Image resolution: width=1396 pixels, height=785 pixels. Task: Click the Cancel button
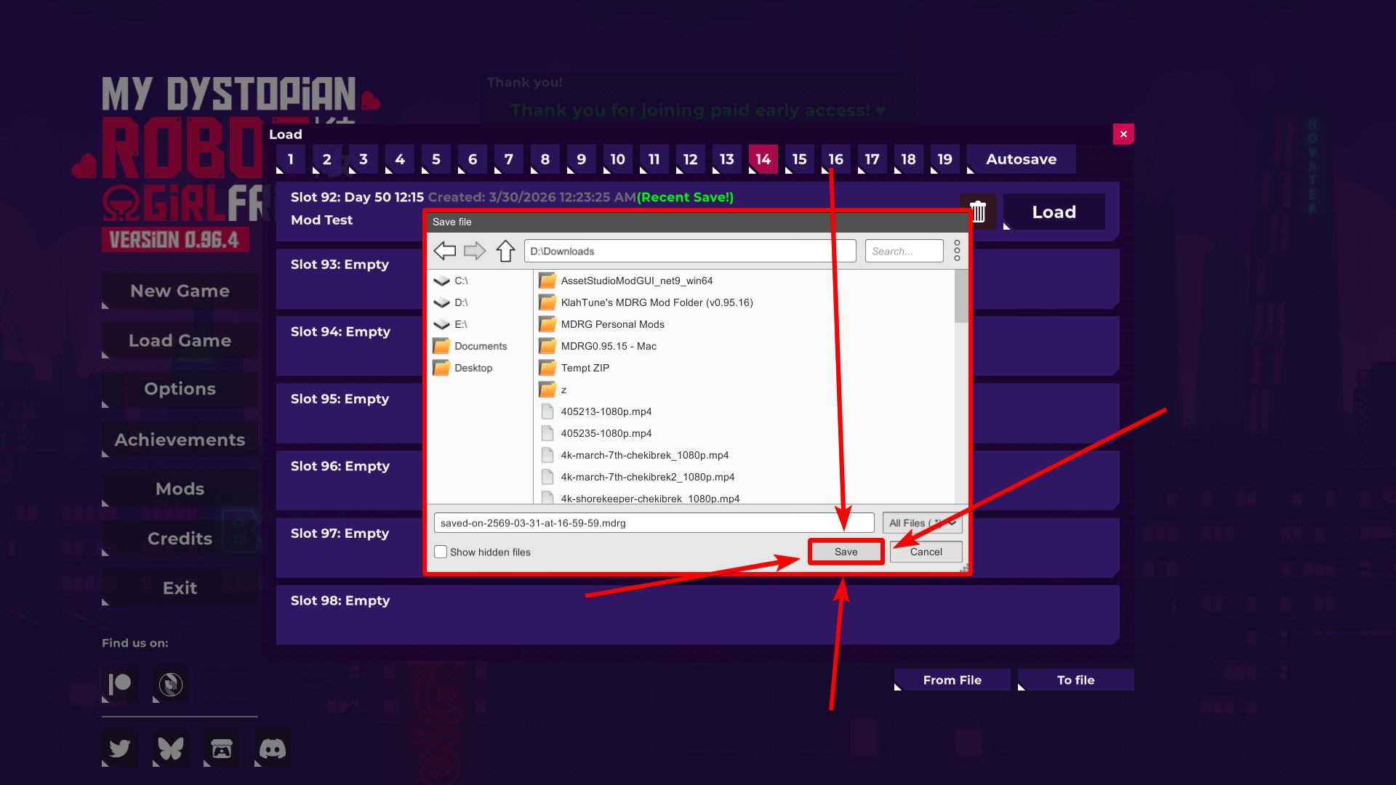click(x=926, y=552)
